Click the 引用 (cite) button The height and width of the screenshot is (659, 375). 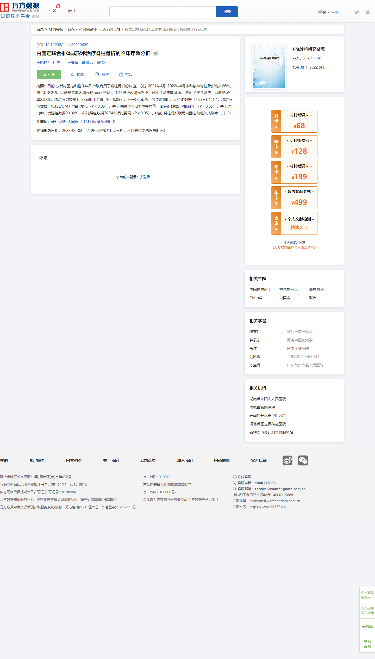49,75
